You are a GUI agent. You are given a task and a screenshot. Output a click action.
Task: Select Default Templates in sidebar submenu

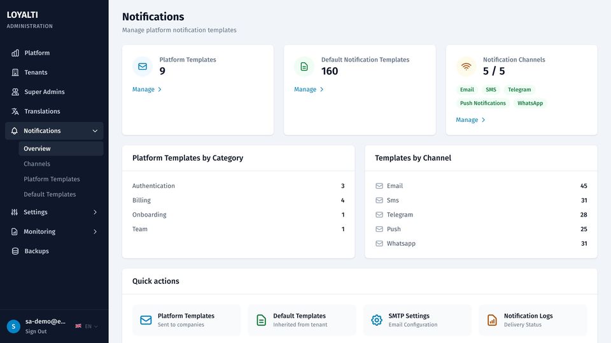pyautogui.click(x=61, y=194)
